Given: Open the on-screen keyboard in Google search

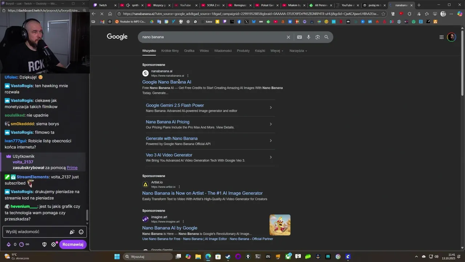Looking at the screenshot, I should [299, 37].
